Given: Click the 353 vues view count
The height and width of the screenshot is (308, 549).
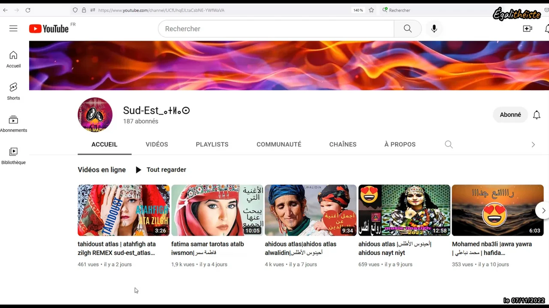Looking at the screenshot, I should [462, 264].
